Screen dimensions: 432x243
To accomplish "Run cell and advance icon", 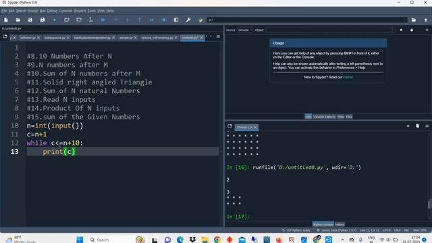I will click(x=79, y=20).
